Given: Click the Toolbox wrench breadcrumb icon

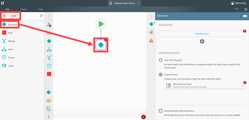Looking at the screenshot, I should click(4, 16).
